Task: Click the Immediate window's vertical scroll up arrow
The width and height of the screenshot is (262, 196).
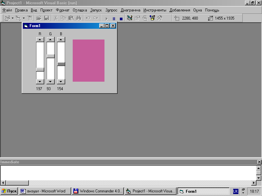Action: coord(258,168)
